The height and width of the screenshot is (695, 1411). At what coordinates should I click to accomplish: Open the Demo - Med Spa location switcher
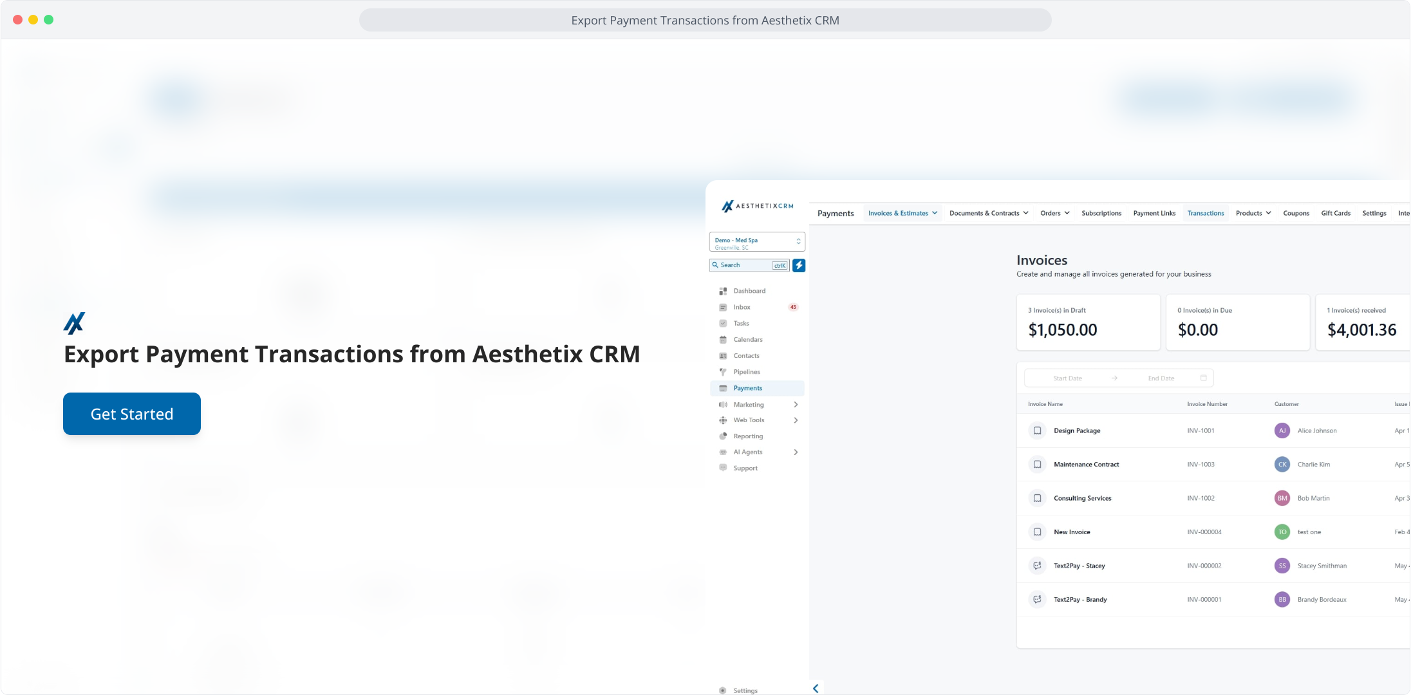point(757,242)
